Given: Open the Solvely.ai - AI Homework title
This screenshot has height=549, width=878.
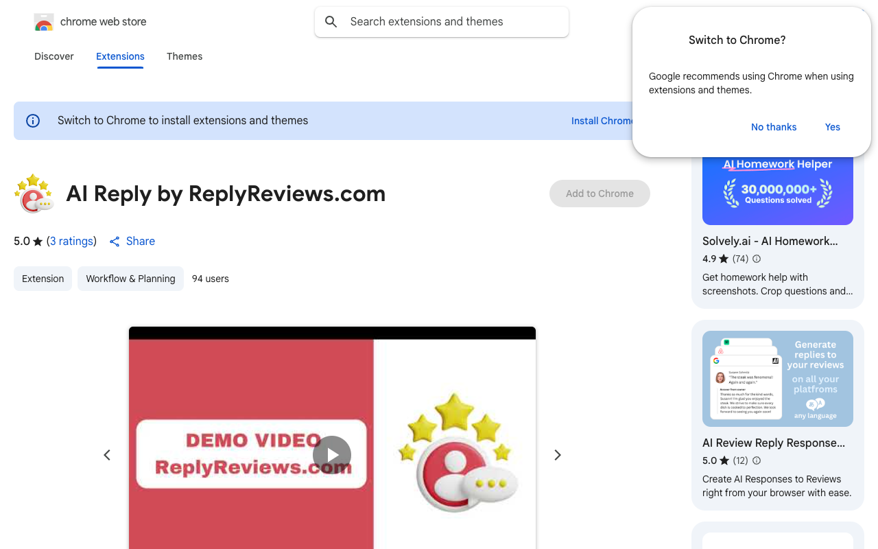Looking at the screenshot, I should tap(770, 242).
